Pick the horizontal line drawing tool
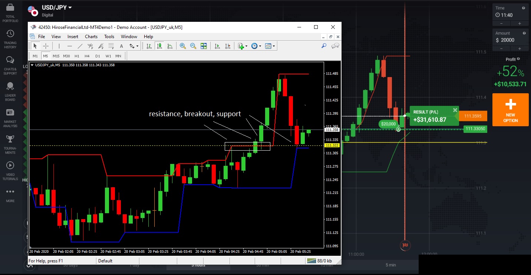This screenshot has width=531, height=275. pyautogui.click(x=69, y=46)
